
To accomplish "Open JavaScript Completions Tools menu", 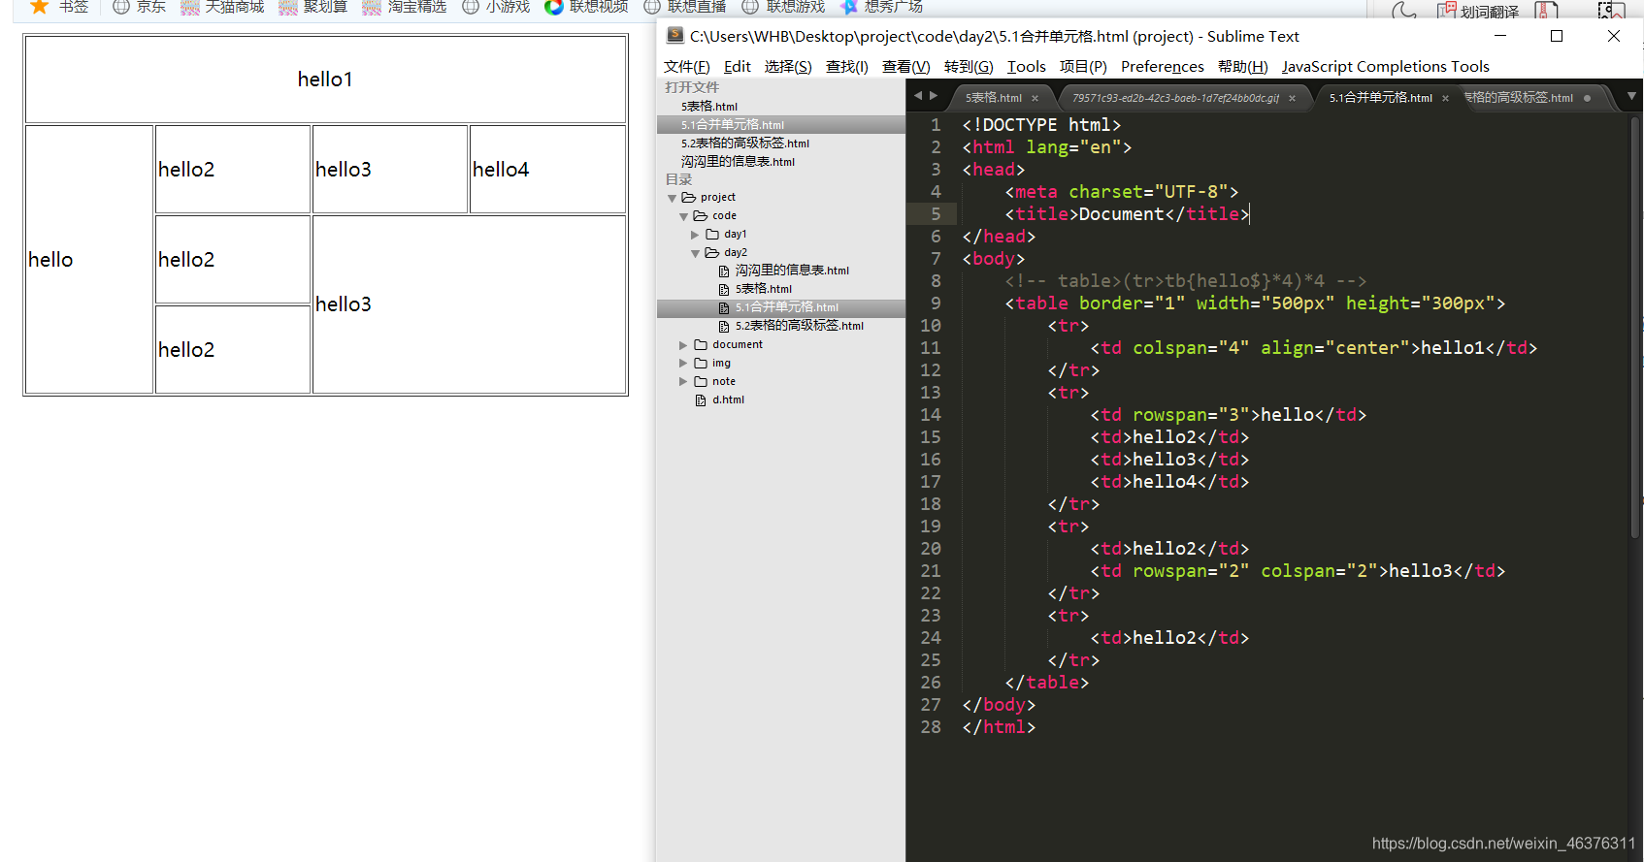I will coord(1386,67).
